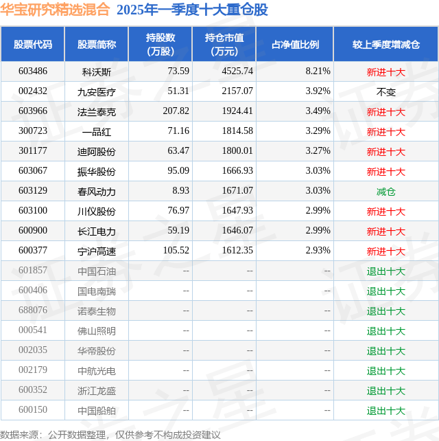The image size is (439, 441).
Task: Select stock code 301177
Action: point(33,151)
